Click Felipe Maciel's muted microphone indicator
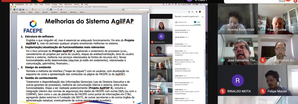298x104 pixels. point(263,91)
